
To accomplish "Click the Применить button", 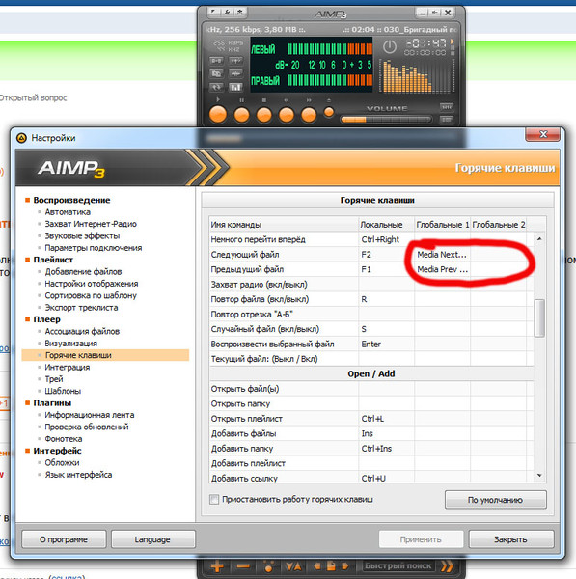I will 421,539.
